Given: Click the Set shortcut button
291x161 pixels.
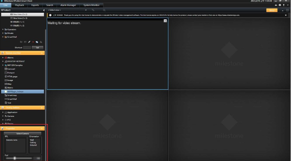Looking at the screenshot, I should tap(37, 47).
